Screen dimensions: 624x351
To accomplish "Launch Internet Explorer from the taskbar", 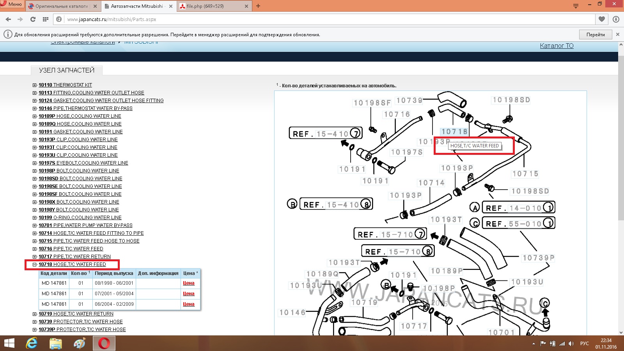I will click(32, 343).
